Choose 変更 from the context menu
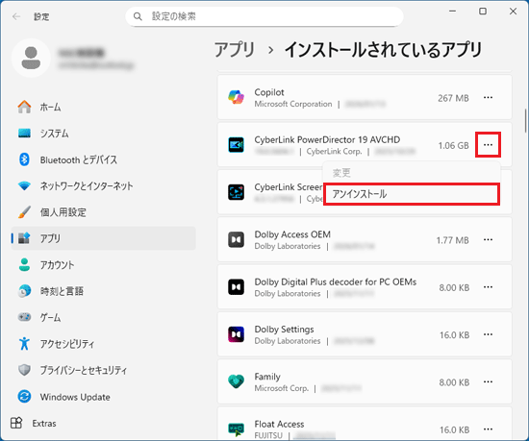Viewport: 529px width, 441px height. 412,173
